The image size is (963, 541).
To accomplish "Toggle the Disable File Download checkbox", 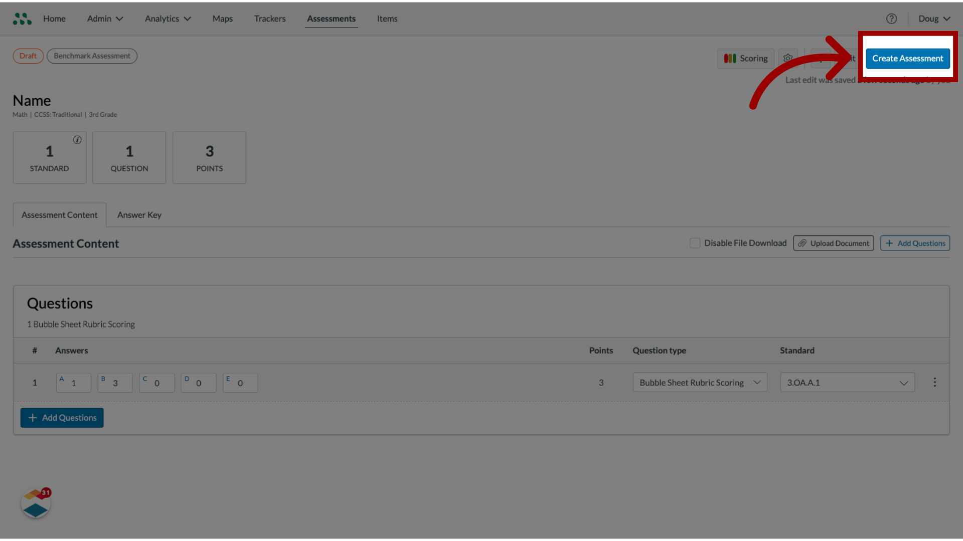I will 695,242.
